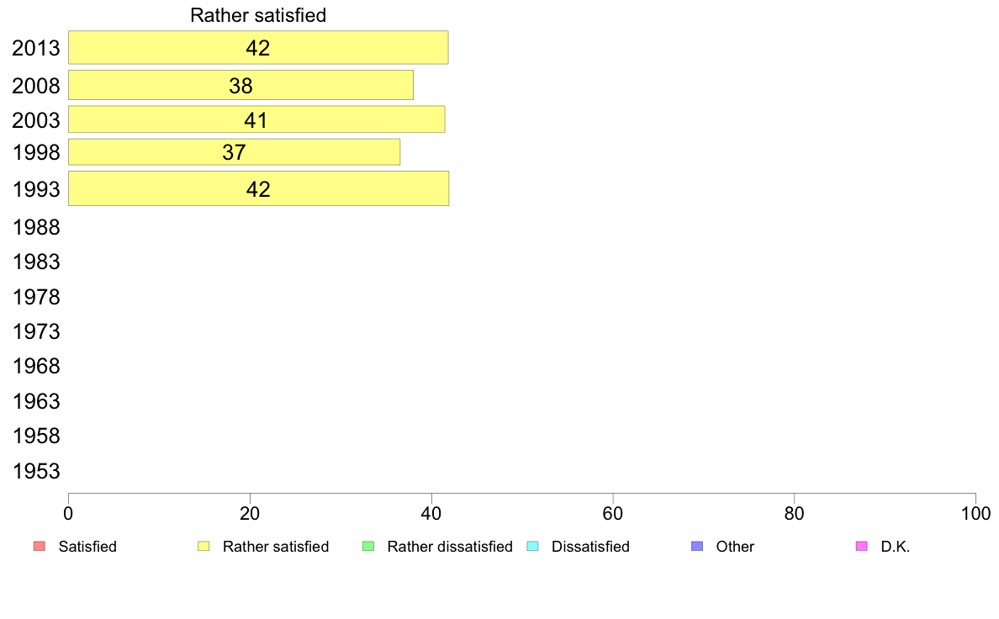This screenshot has width=999, height=619.
Task: Click the 2013 year axis label
Action: pyautogui.click(x=35, y=49)
